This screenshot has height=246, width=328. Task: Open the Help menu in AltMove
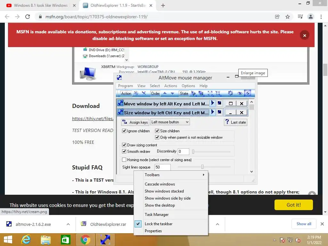point(203,86)
